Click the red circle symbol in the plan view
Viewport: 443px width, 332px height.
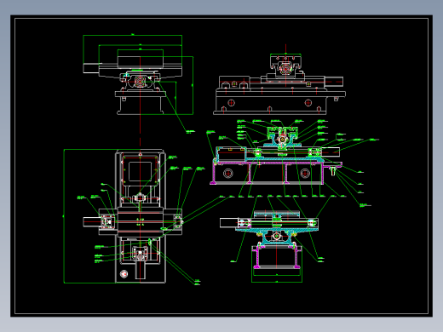[x=124, y=274]
